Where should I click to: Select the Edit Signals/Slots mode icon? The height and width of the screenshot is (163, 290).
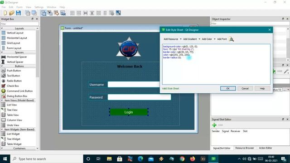coord(50,13)
